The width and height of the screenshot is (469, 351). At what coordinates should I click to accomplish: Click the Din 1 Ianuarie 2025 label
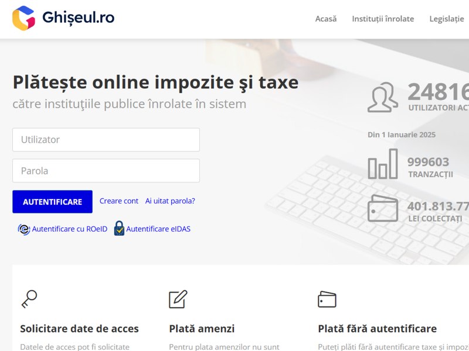click(x=402, y=135)
